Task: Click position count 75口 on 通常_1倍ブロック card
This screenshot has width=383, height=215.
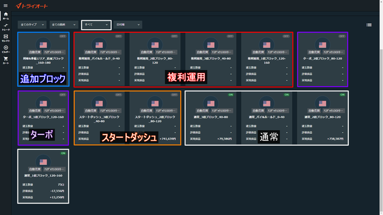Action: 61,185
